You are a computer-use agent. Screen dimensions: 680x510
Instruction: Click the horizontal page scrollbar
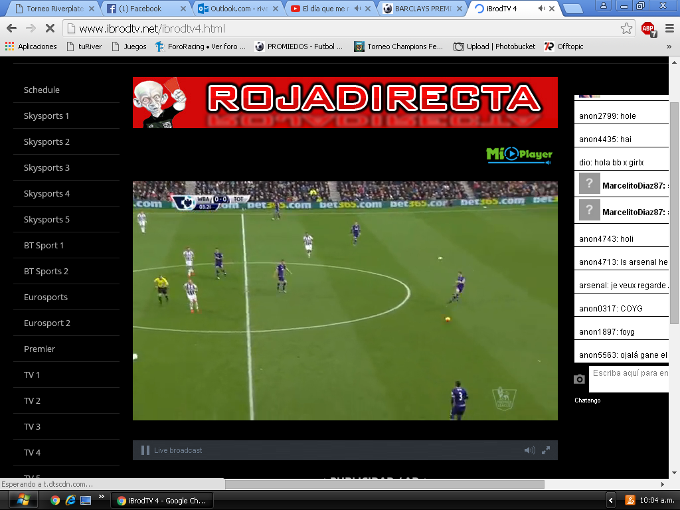click(384, 484)
